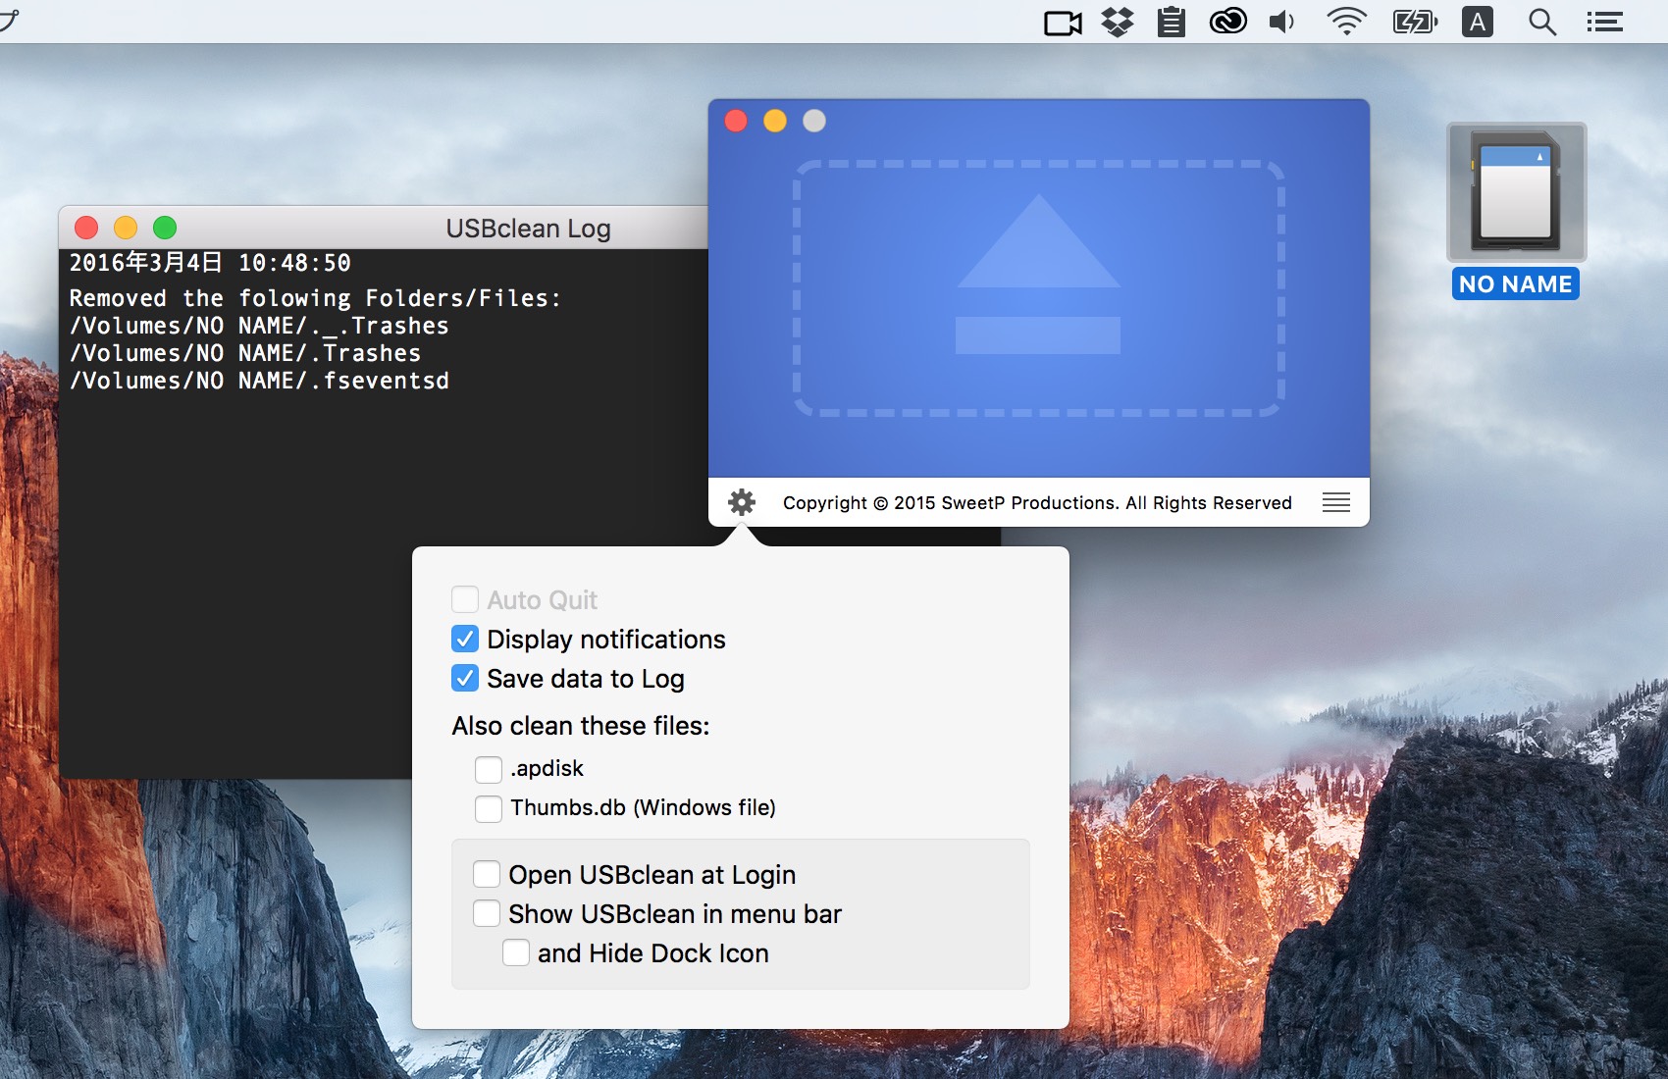Image resolution: width=1668 pixels, height=1079 pixels.
Task: Open the volume control in the menu bar
Action: pyautogui.click(x=1283, y=22)
